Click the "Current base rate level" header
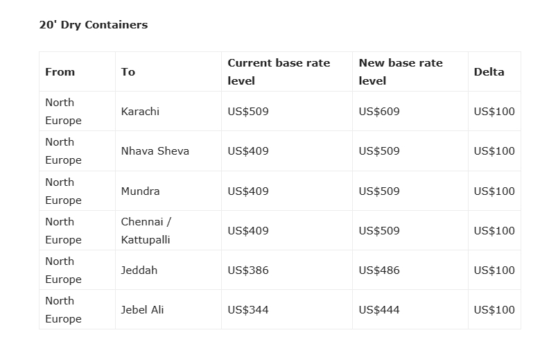540x344 pixels. [x=279, y=72]
